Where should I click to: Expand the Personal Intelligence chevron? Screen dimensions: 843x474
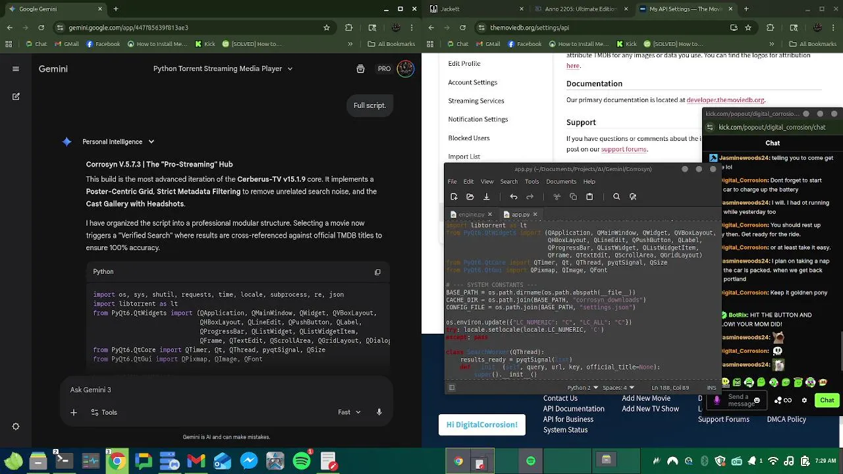(151, 142)
